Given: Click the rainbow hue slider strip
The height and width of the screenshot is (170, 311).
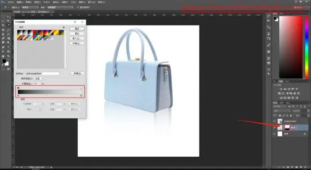Looking at the screenshot, I should point(307,47).
